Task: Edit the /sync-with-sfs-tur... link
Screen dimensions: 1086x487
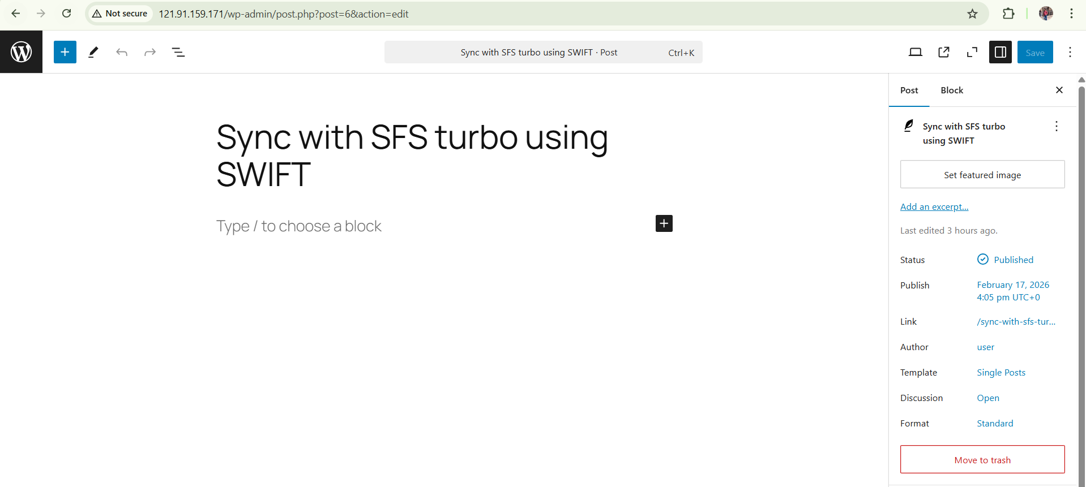Action: [x=1016, y=321]
